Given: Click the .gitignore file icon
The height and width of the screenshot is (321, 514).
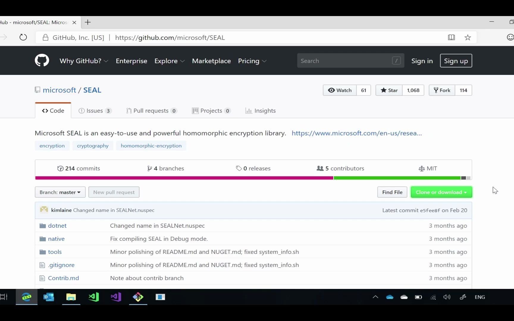Looking at the screenshot, I should click(42, 265).
